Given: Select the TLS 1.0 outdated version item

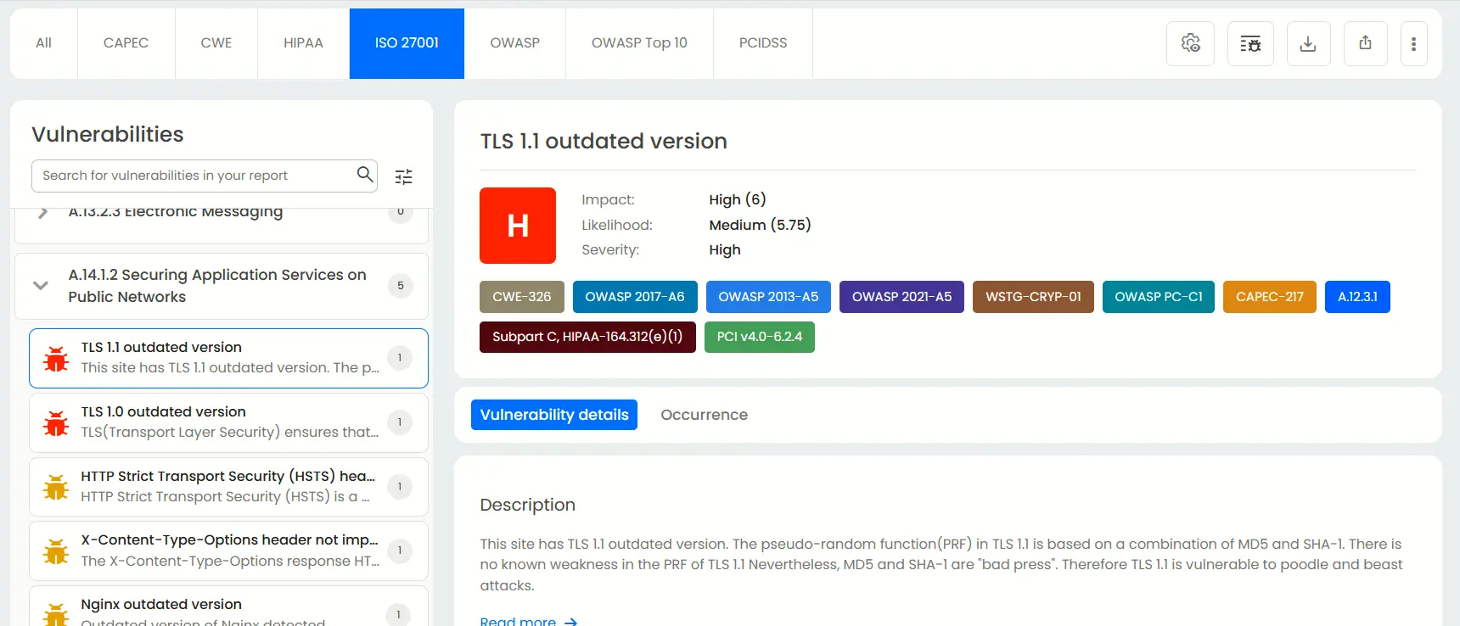Looking at the screenshot, I should pyautogui.click(x=228, y=422).
